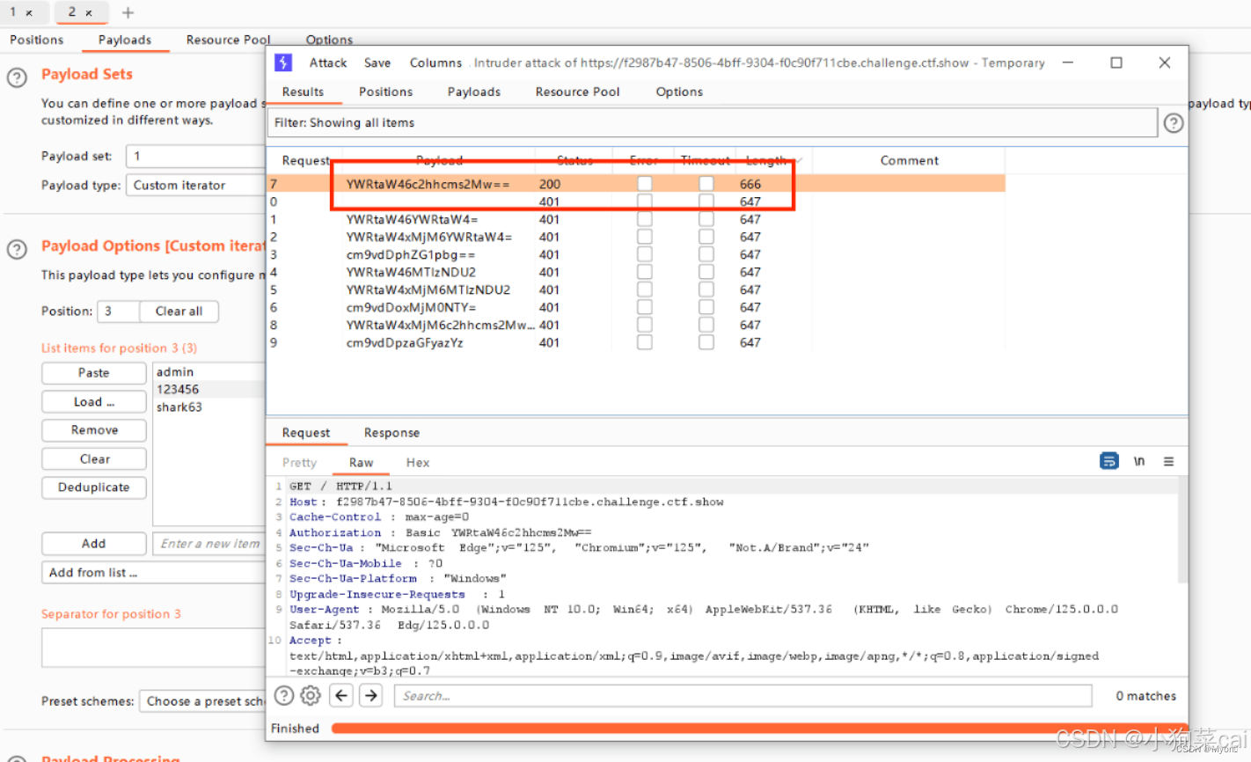The width and height of the screenshot is (1251, 762).
Task: Click the Remove button
Action: (94, 430)
